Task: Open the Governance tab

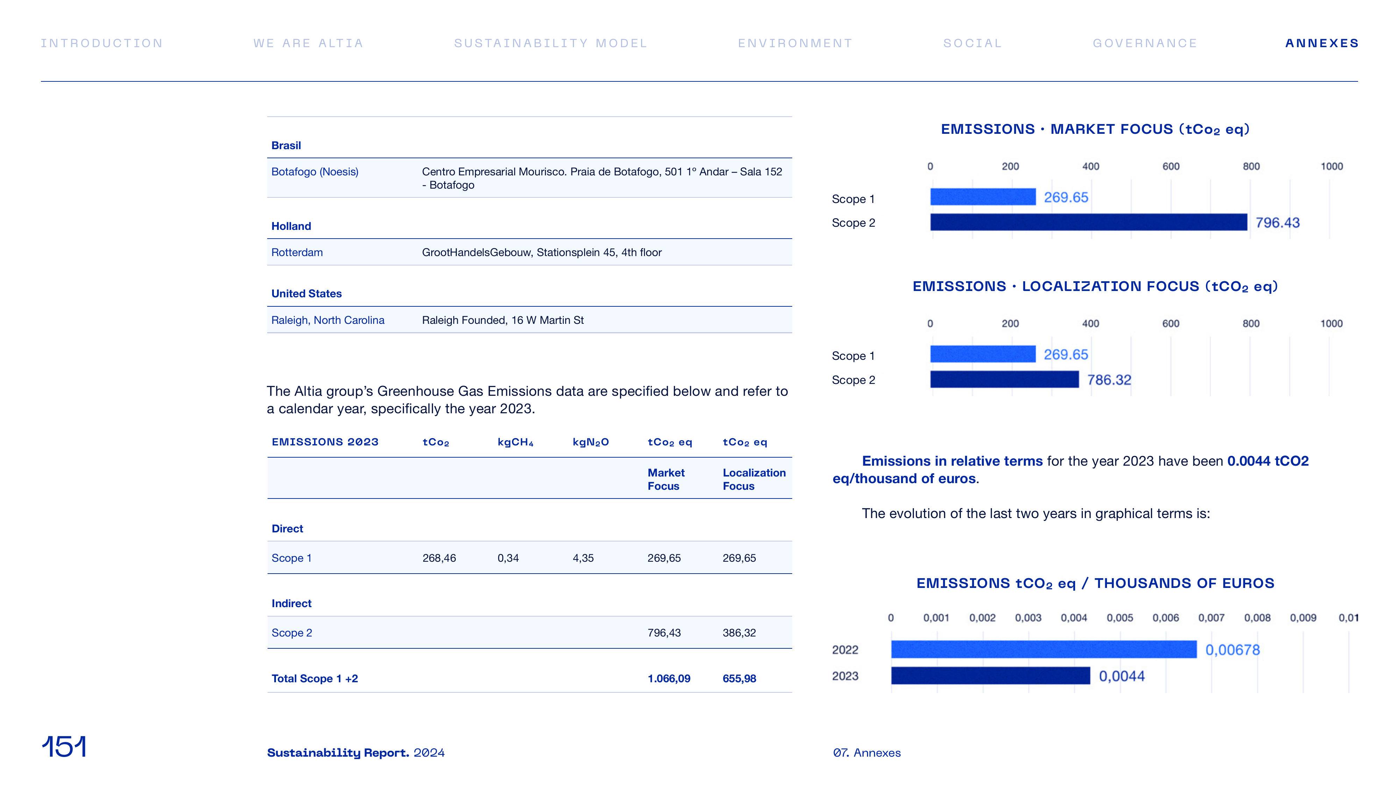Action: point(1145,43)
